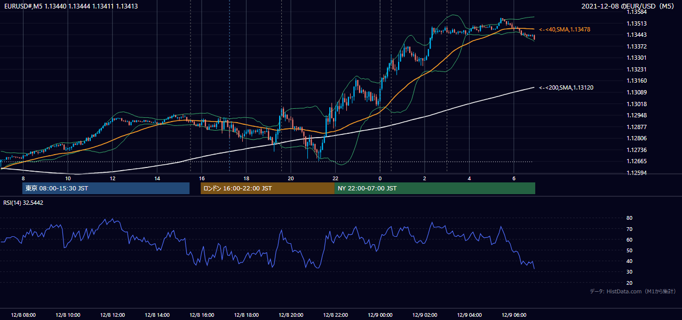Click the 12/8 16:00 bottom time label
Image resolution: width=682 pixels, height=320 pixels.
(201, 315)
